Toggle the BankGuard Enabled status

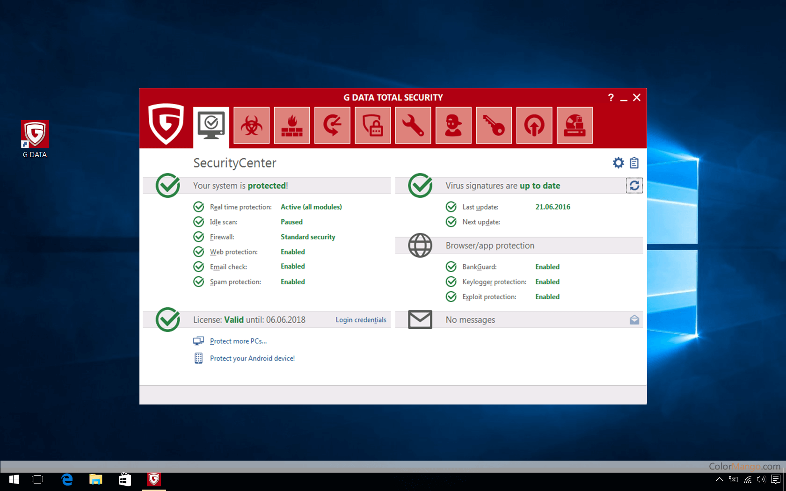click(547, 267)
